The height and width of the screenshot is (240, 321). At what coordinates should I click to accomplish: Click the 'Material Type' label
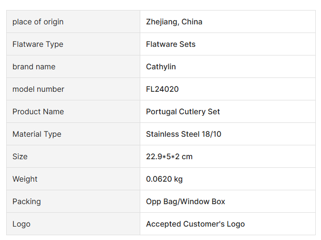click(37, 134)
